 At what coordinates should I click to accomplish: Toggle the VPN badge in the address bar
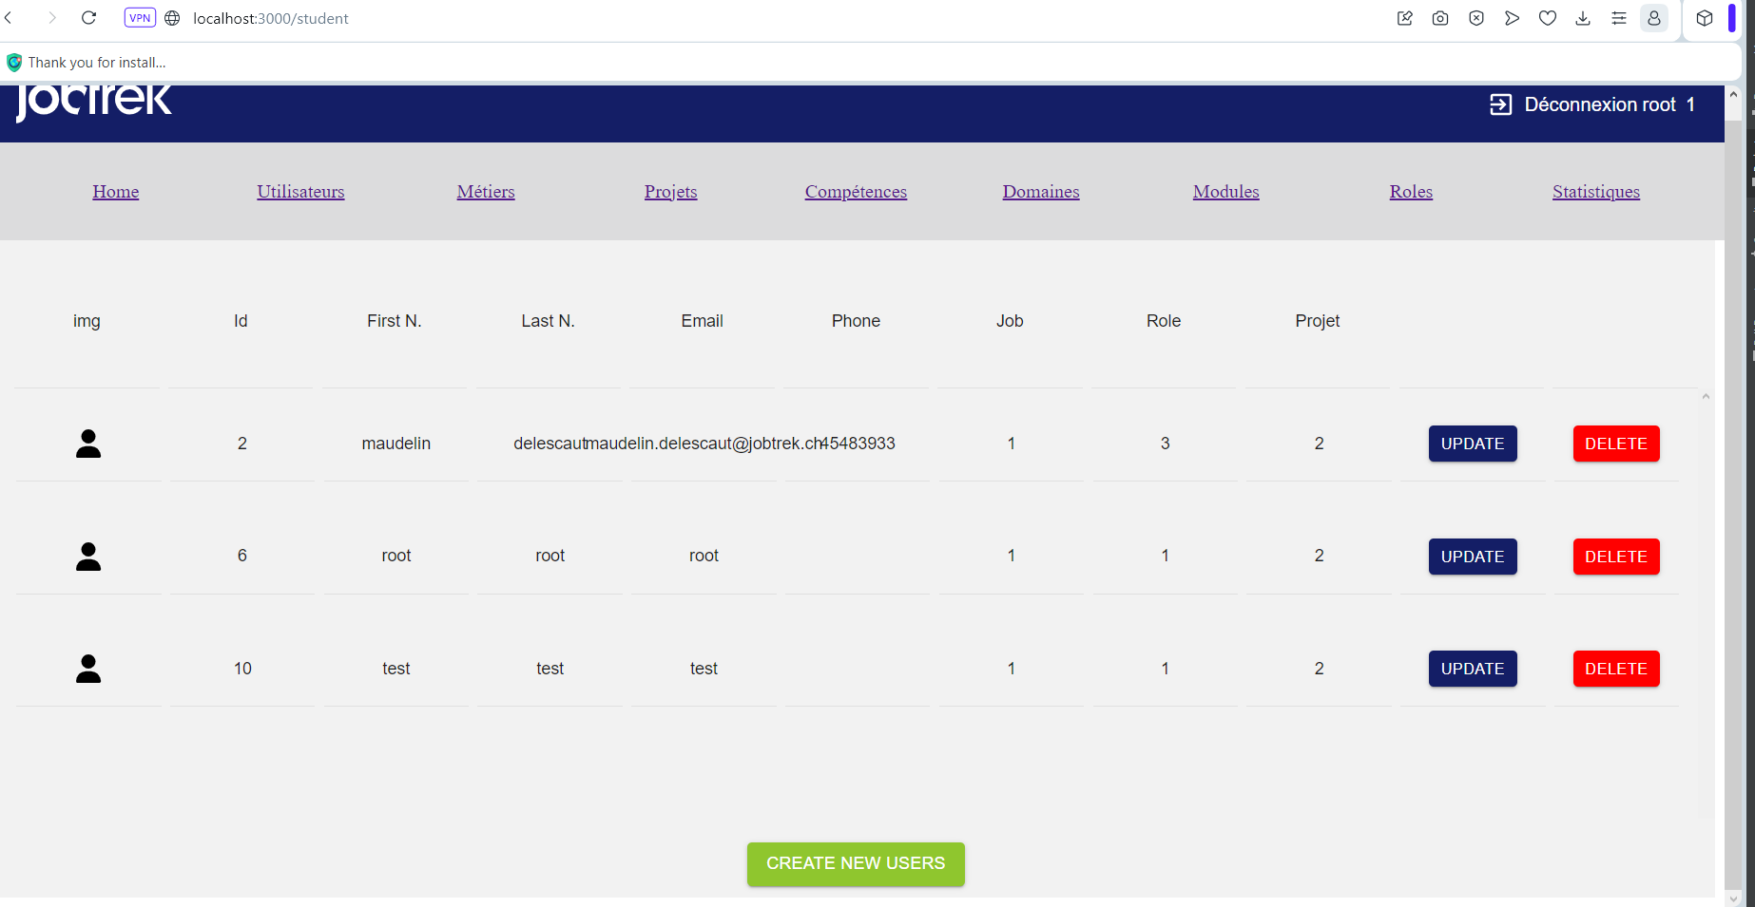(x=140, y=18)
